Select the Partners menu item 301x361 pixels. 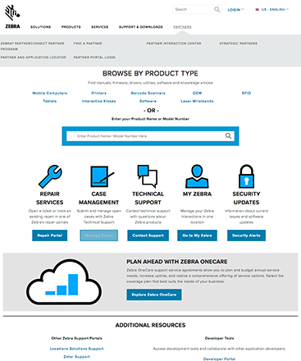tap(182, 27)
